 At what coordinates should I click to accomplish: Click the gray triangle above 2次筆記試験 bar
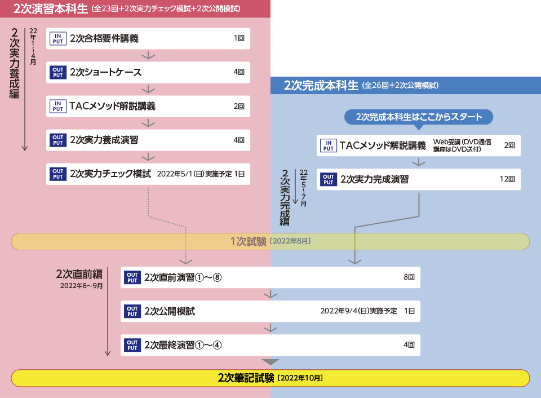(270, 362)
